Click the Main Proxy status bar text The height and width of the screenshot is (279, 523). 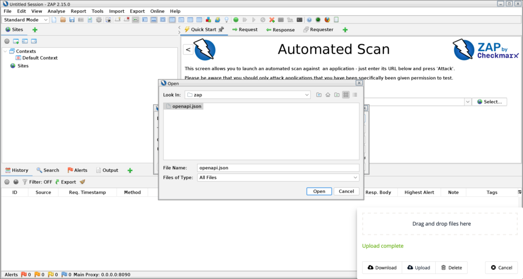coord(102,275)
